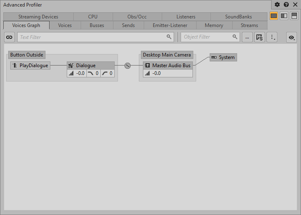
Task: Select the Dialogue sound node
Action: [91, 66]
